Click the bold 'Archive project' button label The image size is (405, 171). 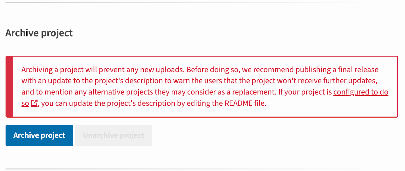pyautogui.click(x=39, y=135)
